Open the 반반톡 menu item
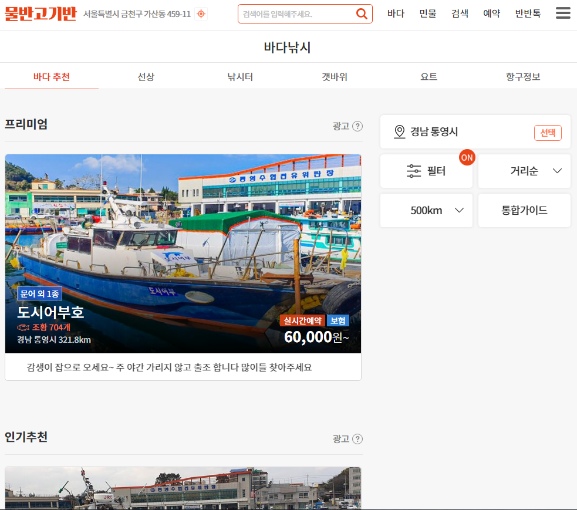The width and height of the screenshot is (577, 510). click(528, 13)
